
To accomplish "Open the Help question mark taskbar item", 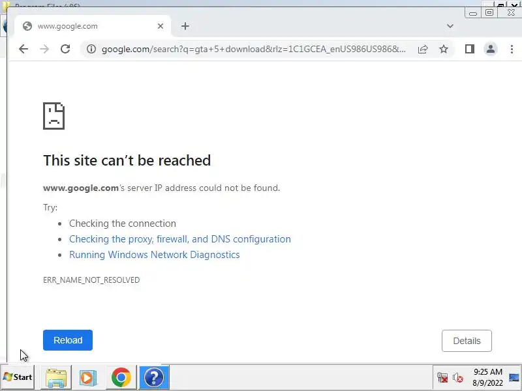I will click(x=154, y=377).
